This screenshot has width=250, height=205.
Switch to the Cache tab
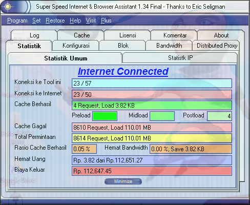tap(81, 35)
